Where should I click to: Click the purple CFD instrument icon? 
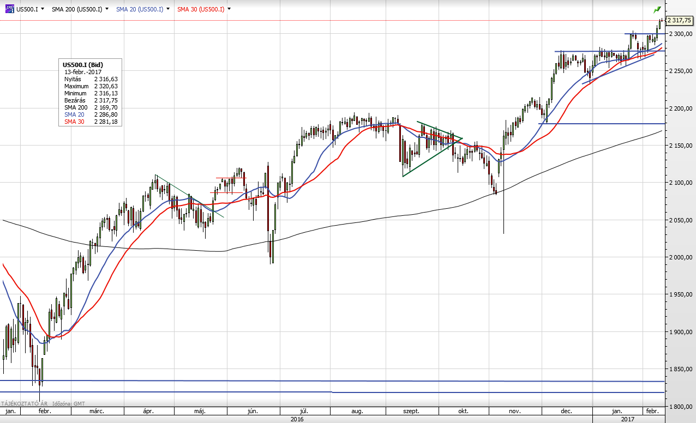click(x=10, y=9)
